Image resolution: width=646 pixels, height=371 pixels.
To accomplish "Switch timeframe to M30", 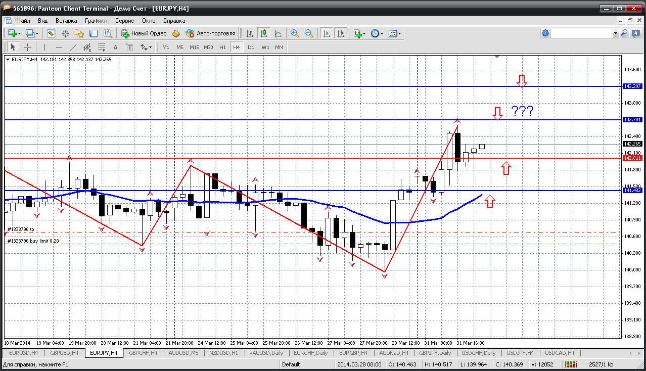I will pyautogui.click(x=208, y=47).
